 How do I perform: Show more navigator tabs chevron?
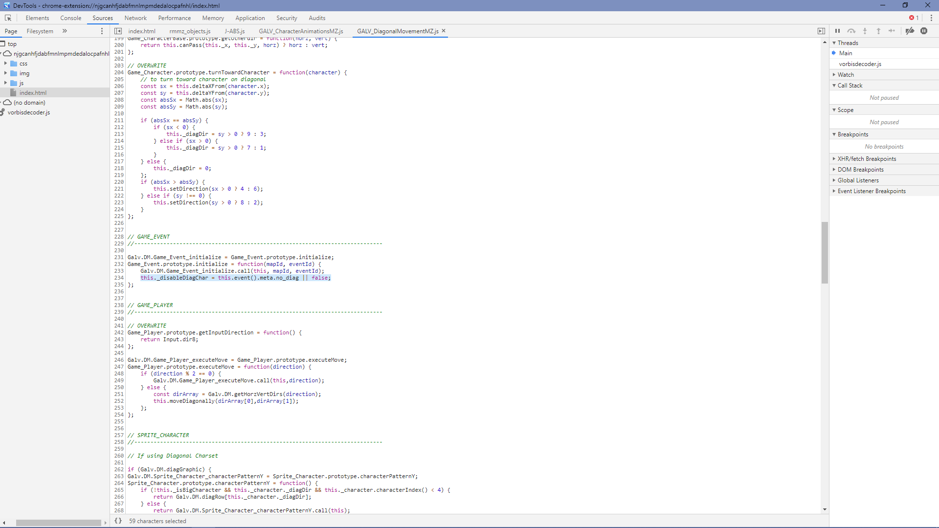(65, 31)
